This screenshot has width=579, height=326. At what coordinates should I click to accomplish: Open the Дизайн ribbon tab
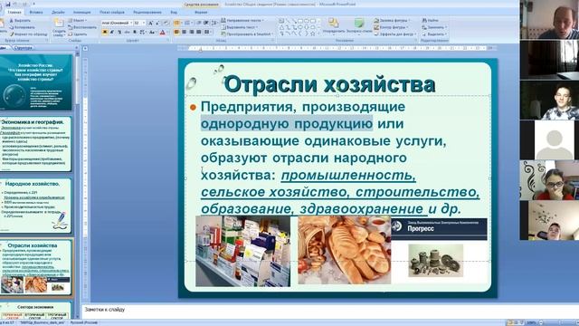(x=58, y=12)
